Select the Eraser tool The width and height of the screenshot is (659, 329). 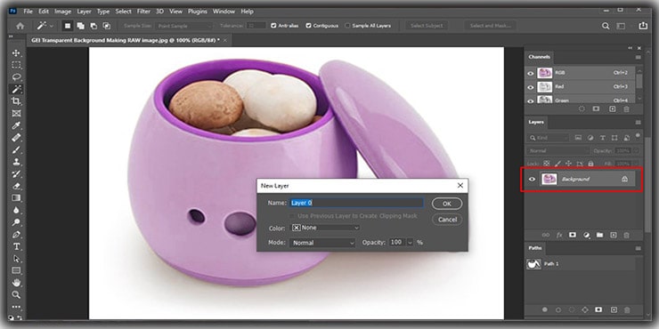pos(16,186)
